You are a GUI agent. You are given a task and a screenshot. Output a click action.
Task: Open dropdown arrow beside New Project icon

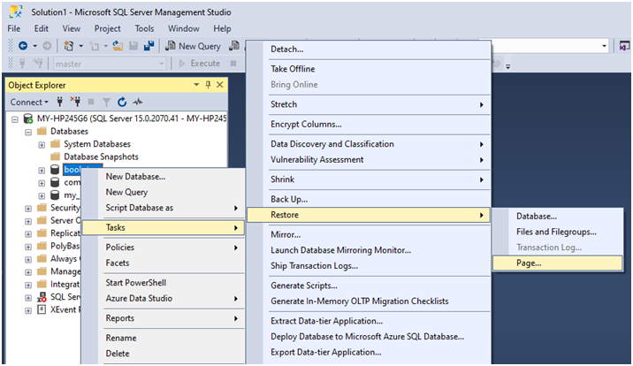pos(80,46)
